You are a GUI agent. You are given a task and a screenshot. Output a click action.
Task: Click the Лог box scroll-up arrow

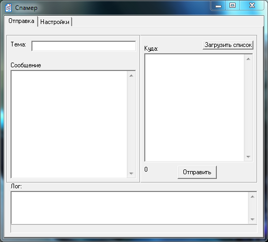click(252, 197)
